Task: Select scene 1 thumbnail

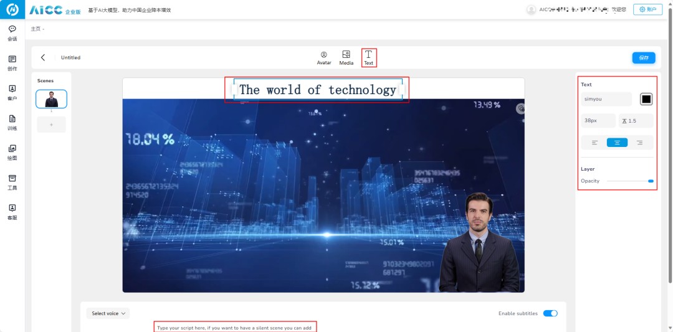Action: point(52,99)
